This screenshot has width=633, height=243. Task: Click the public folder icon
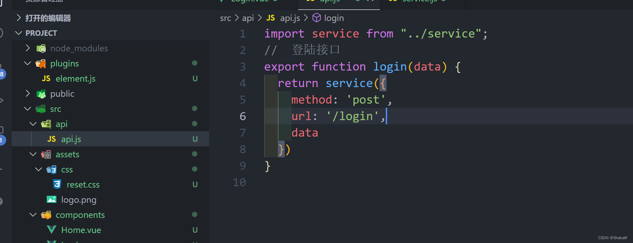[41, 94]
